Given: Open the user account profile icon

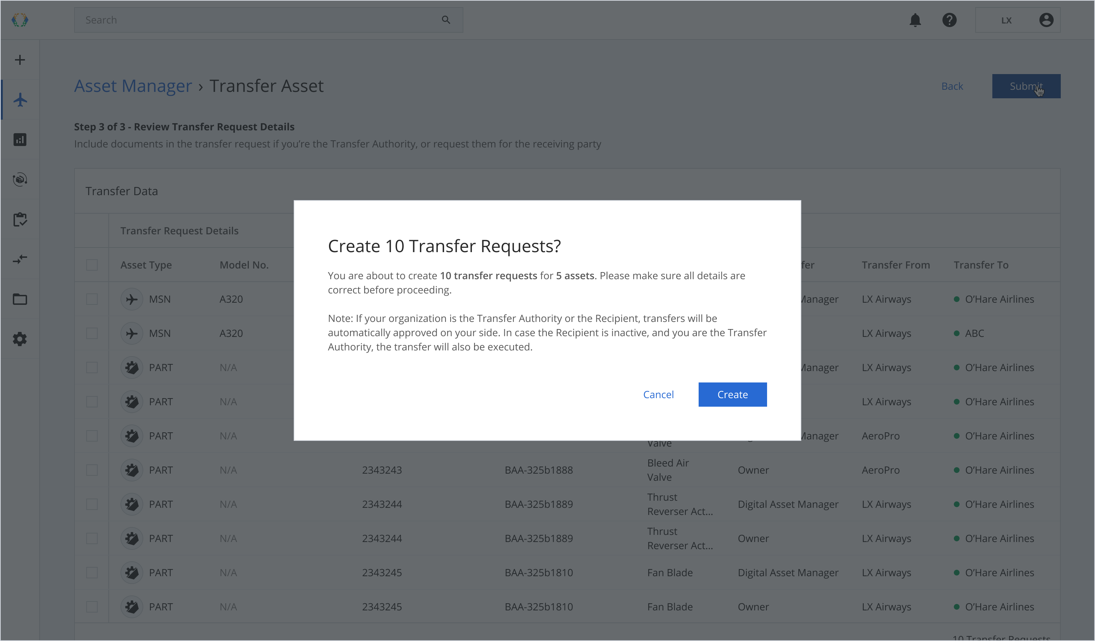Looking at the screenshot, I should point(1045,20).
